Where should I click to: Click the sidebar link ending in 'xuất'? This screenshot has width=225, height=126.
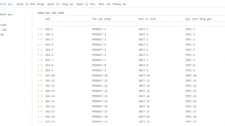(3, 25)
